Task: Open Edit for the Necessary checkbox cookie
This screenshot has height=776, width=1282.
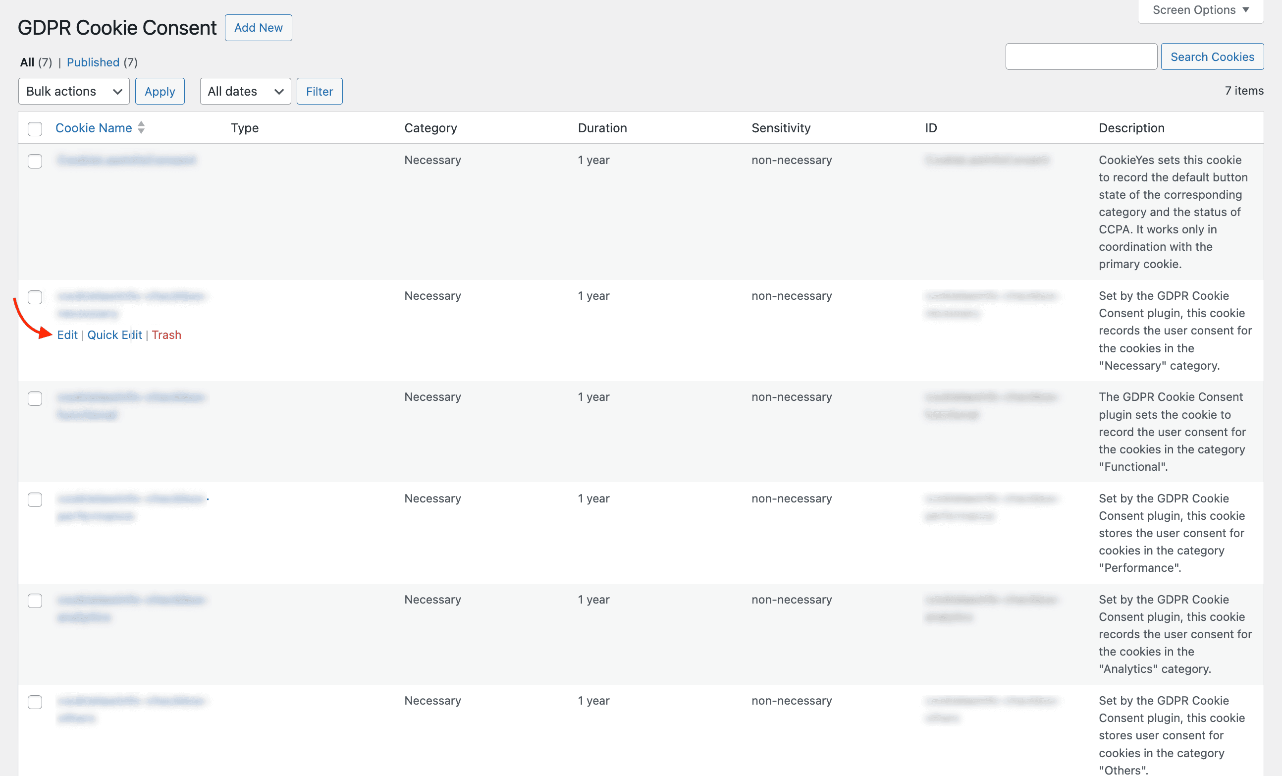Action: 68,334
